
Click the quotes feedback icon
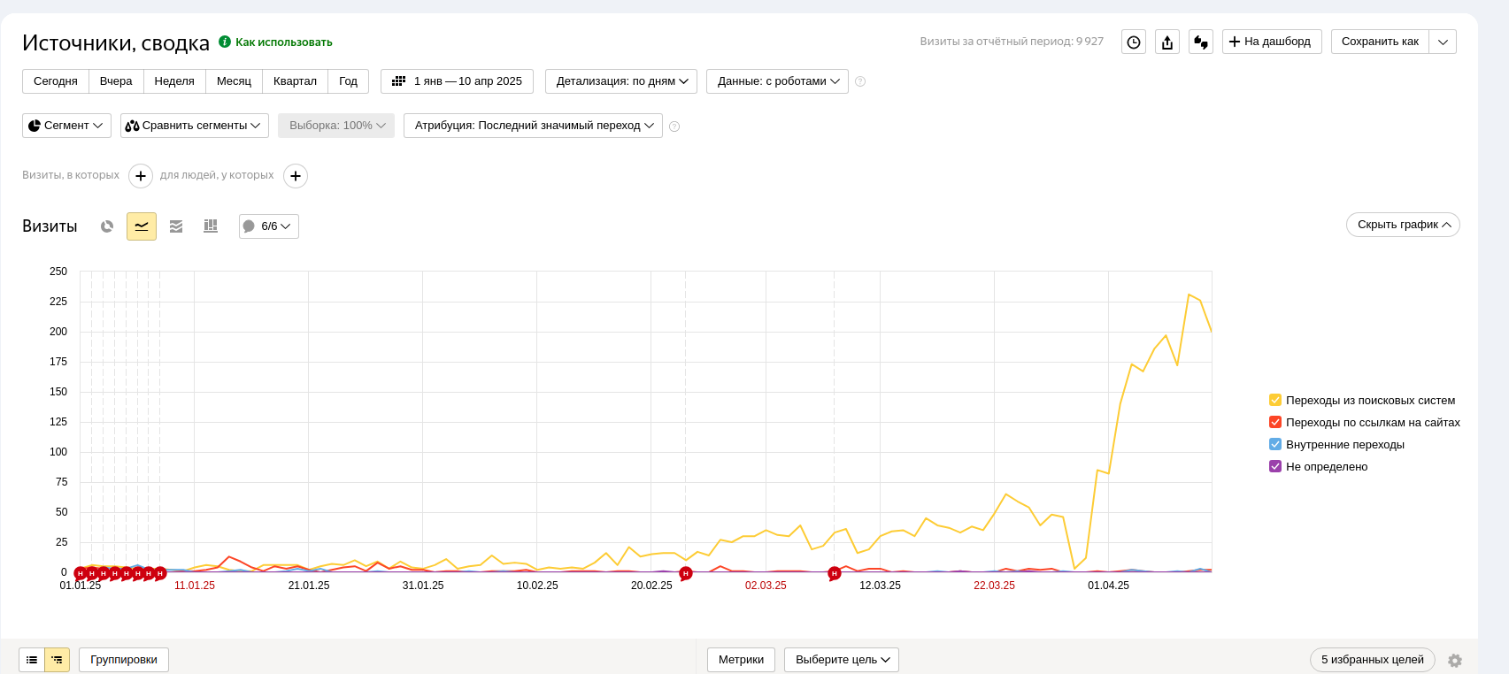pos(1201,42)
